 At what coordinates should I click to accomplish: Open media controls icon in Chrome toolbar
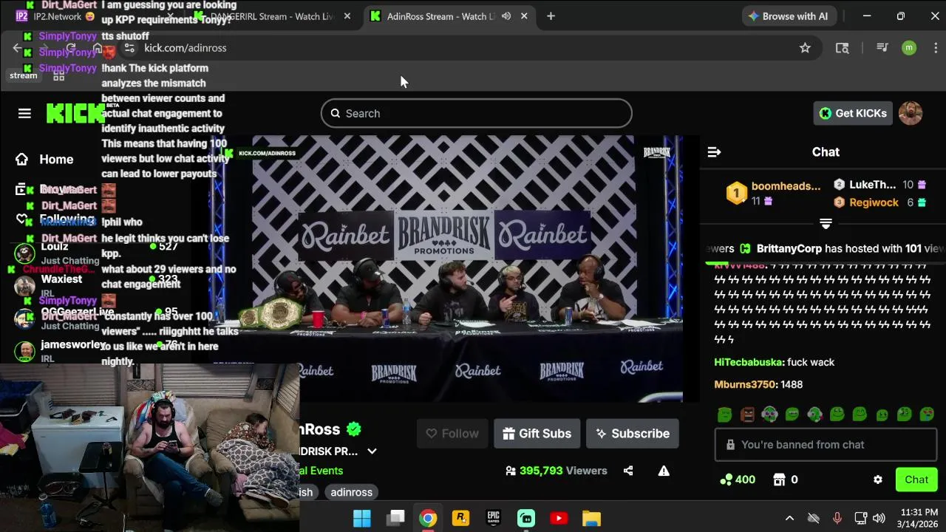point(882,48)
